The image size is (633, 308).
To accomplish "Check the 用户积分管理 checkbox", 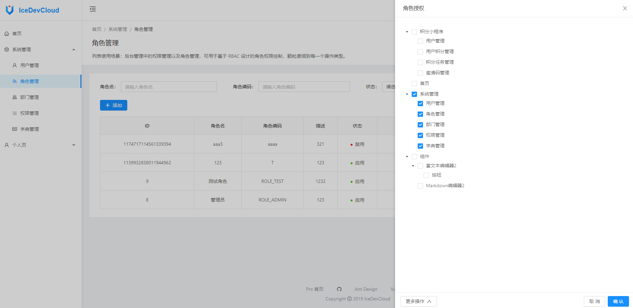I will click(420, 52).
